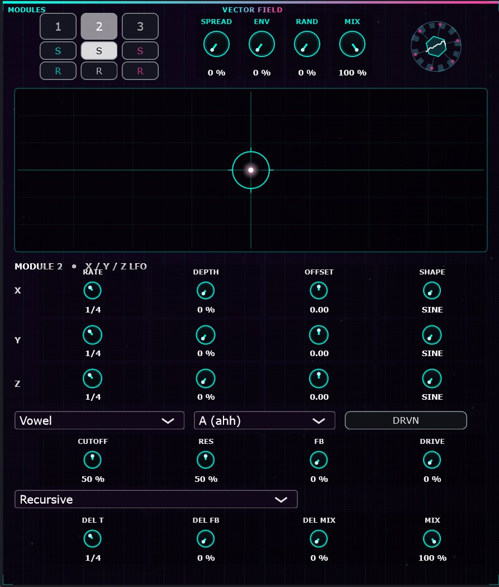Click the Y row SHAPE knob
The height and width of the screenshot is (587, 499).
point(432,335)
